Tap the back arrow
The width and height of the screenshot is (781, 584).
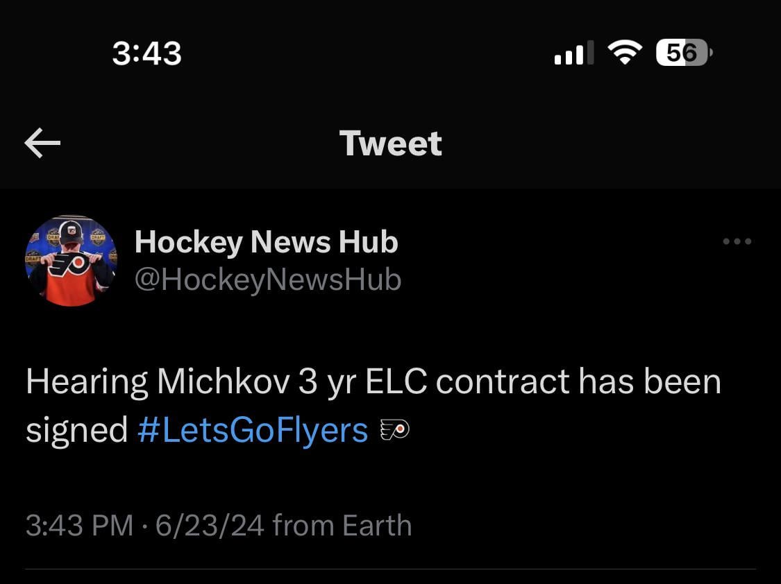tap(42, 144)
